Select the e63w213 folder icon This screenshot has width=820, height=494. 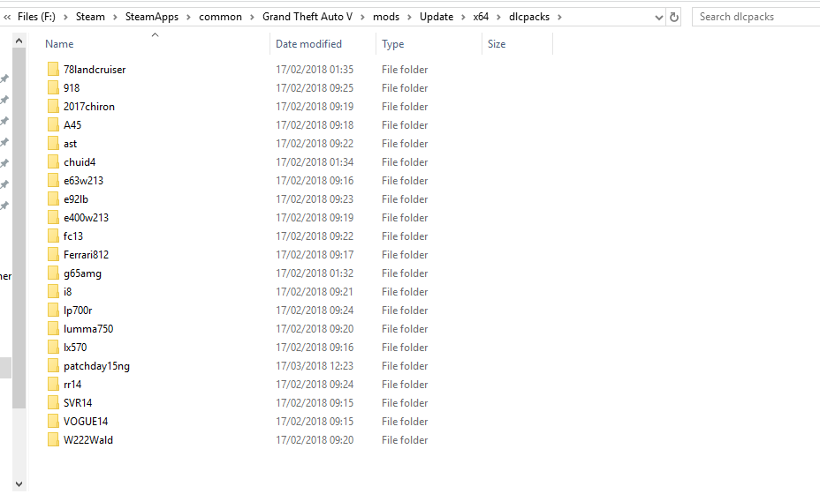coord(53,181)
